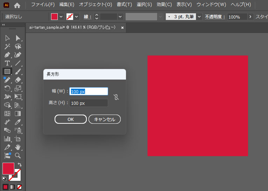Image resolution: width=268 pixels, height=191 pixels.
Task: Select the Symbol Sprayer tool
Action: point(18,130)
